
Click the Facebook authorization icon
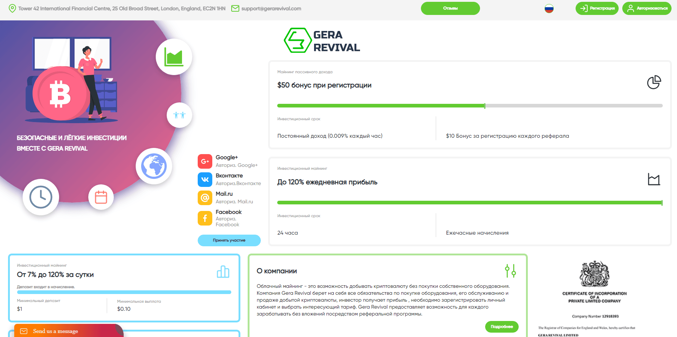(x=205, y=218)
